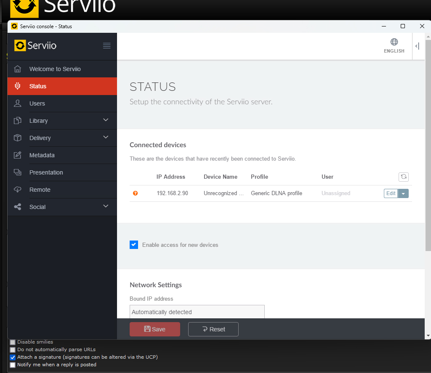Click the orange question mark device icon
Image resolution: width=431 pixels, height=373 pixels.
click(136, 193)
